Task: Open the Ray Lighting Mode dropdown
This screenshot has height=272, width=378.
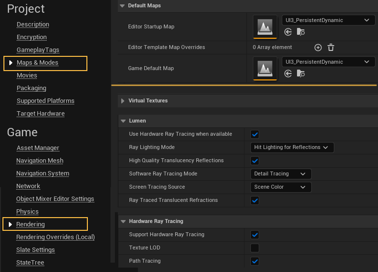Action: (292, 148)
